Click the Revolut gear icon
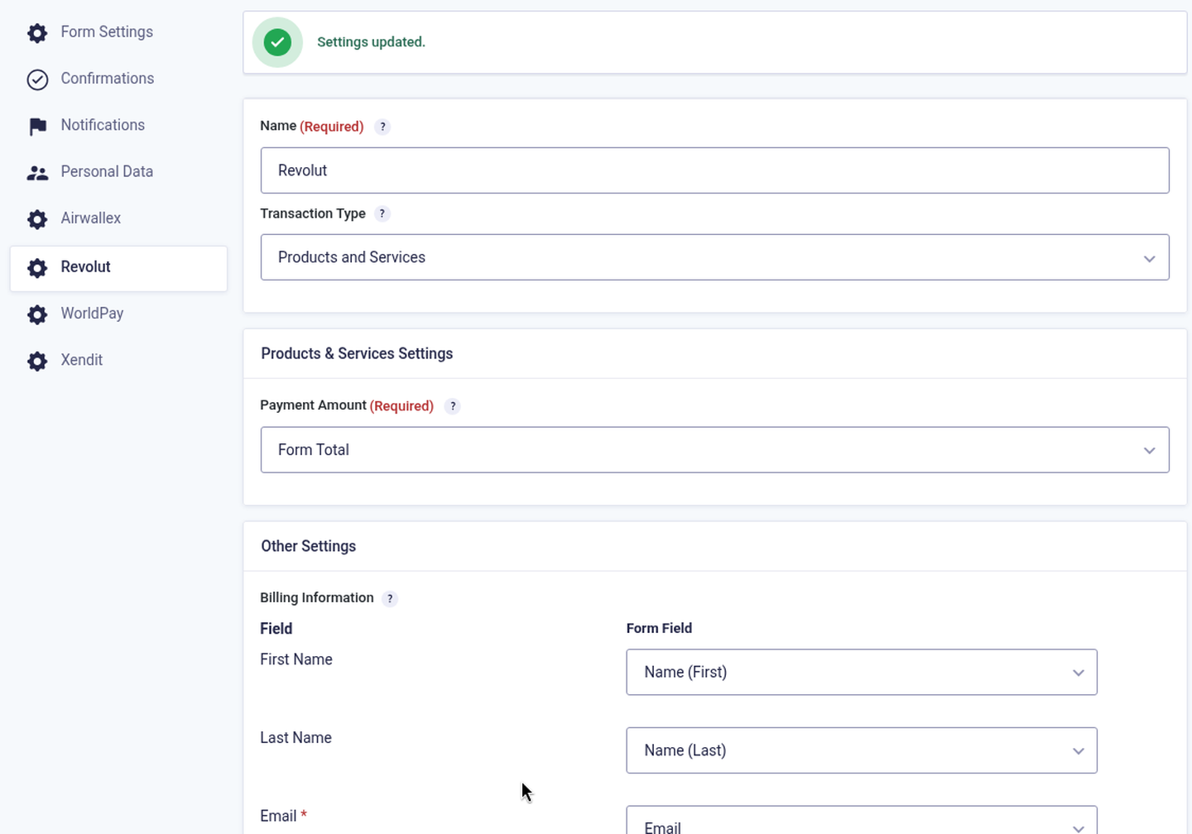Image resolution: width=1192 pixels, height=834 pixels. (37, 268)
